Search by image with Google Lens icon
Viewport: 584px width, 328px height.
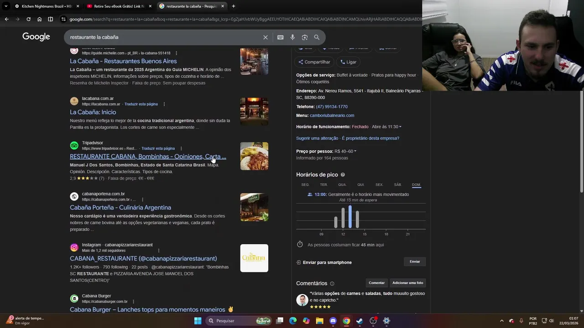(x=304, y=37)
